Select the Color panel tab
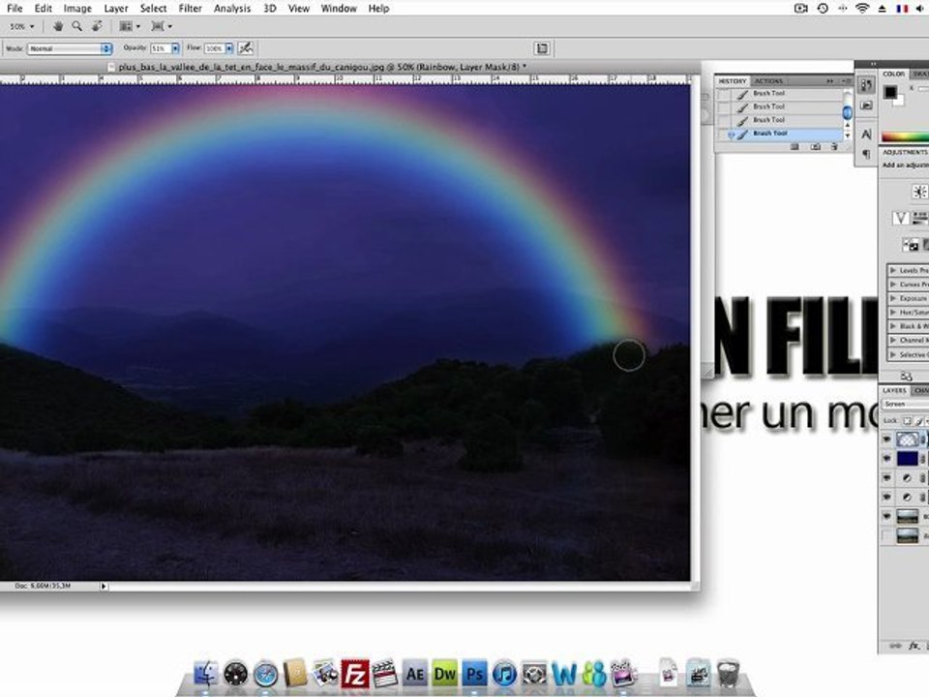 click(894, 75)
